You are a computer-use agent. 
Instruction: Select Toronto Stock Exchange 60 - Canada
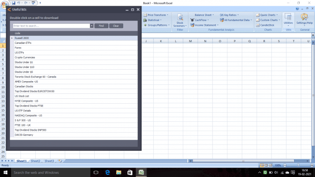click(x=76, y=77)
